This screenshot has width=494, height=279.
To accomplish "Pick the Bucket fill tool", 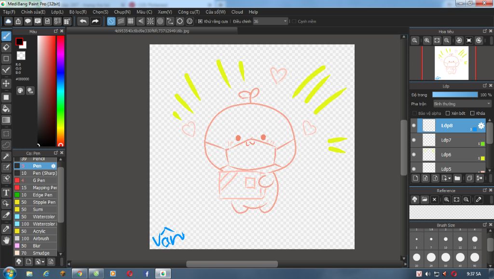I will (6, 109).
